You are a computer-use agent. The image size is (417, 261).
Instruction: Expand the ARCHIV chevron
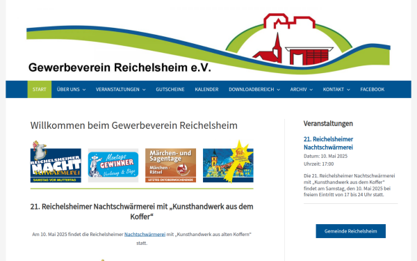click(x=311, y=90)
